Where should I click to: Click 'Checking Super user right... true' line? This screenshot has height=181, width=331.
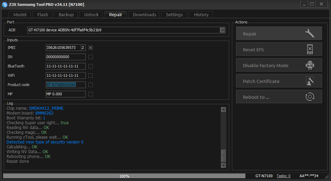pos(38,123)
